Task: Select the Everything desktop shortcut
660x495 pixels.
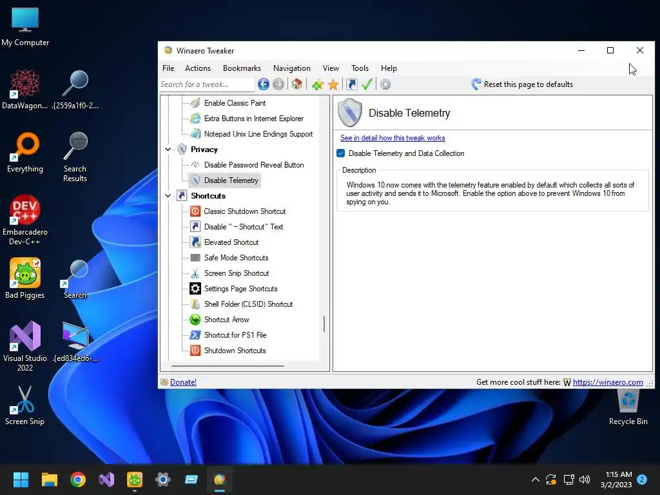Action: [x=25, y=153]
